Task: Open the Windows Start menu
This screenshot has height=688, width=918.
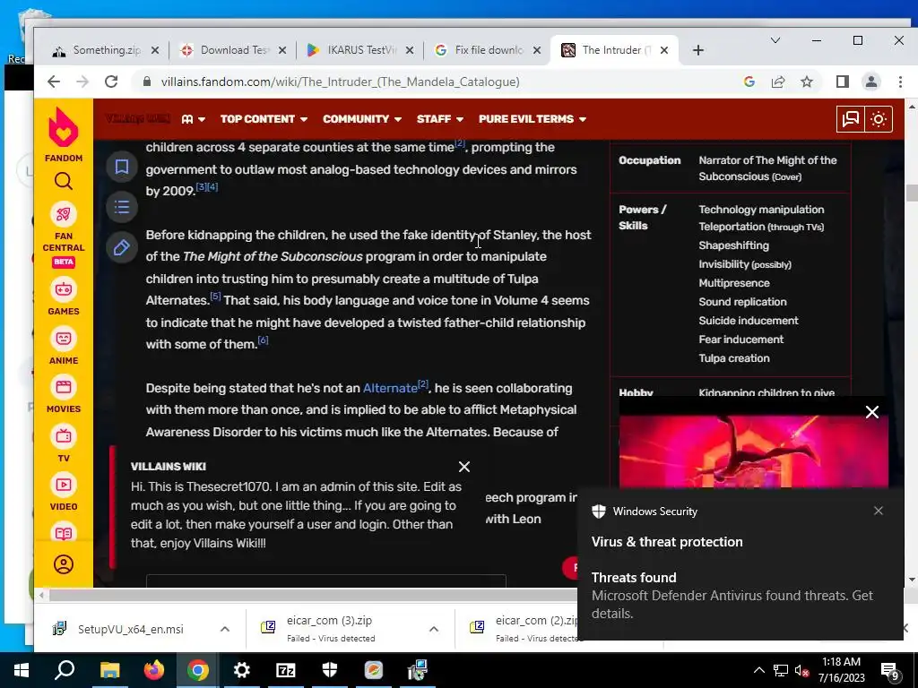Action: point(22,670)
